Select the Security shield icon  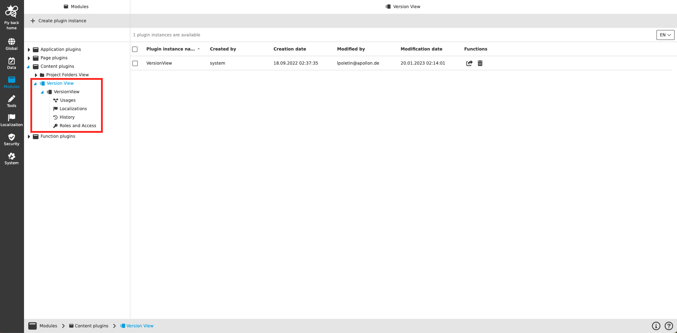(x=11, y=138)
